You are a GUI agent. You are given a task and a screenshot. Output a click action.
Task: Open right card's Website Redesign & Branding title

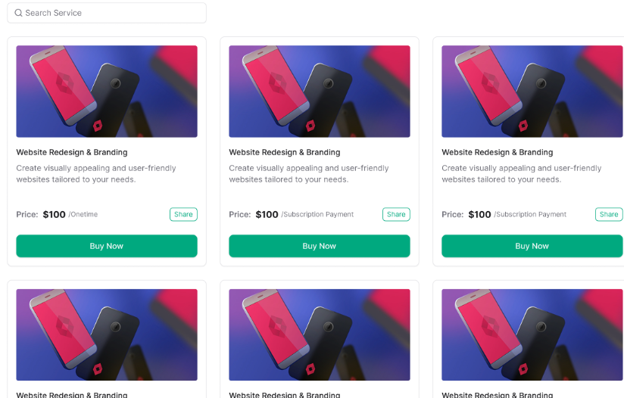498,152
